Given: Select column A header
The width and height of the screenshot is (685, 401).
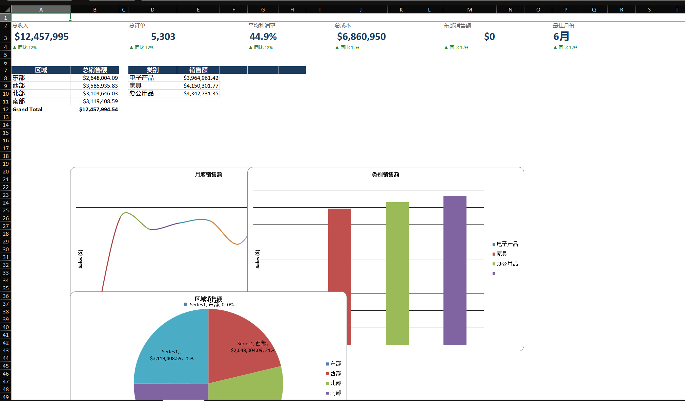Looking at the screenshot, I should (41, 9).
